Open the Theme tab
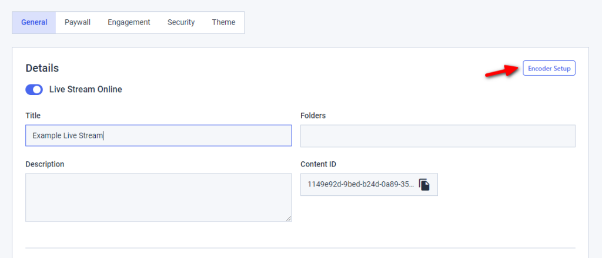602x258 pixels. [x=223, y=22]
